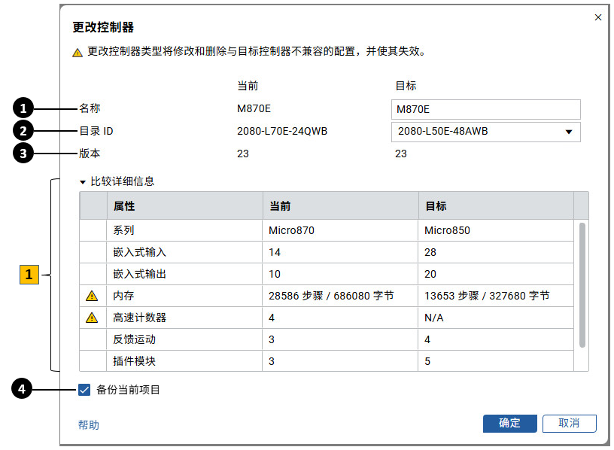Click 确定 to confirm the controller change

pos(509,424)
